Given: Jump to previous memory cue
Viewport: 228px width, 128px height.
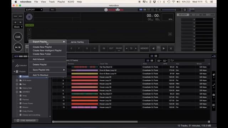Looking at the screenshot, I should coord(153,48).
